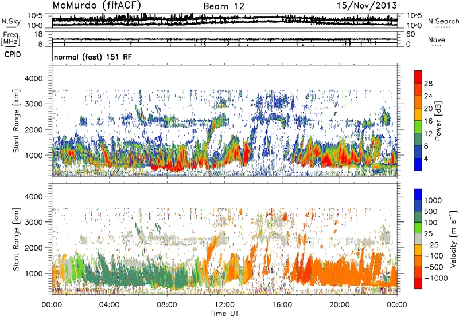Click the gray -25 to 25 Velocity colorbar segment
This screenshot has height=317, width=459.
click(x=418, y=239)
